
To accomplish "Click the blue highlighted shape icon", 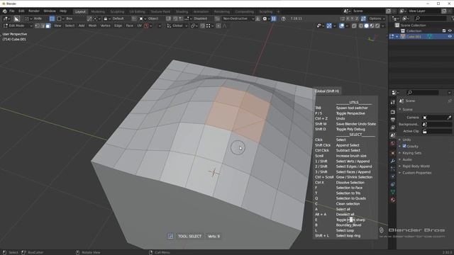I will [x=52, y=18].
